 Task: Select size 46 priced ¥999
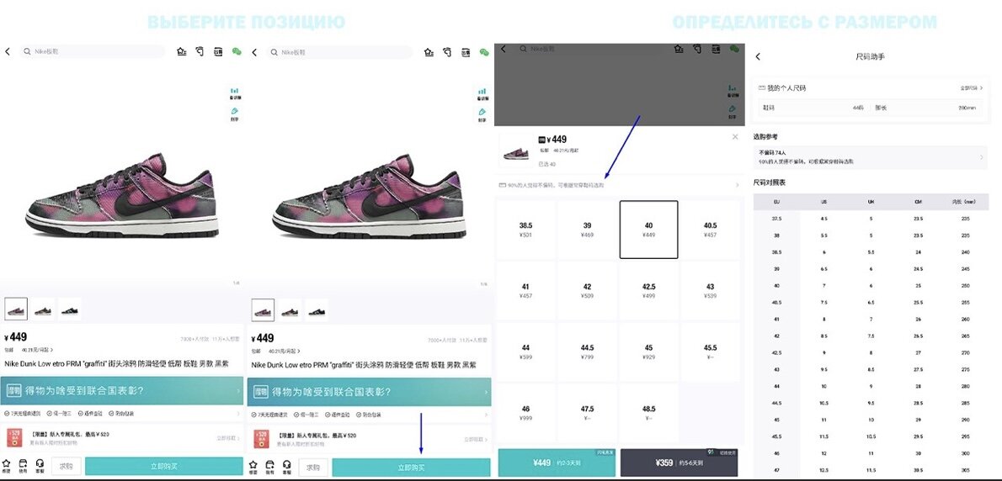pos(526,414)
